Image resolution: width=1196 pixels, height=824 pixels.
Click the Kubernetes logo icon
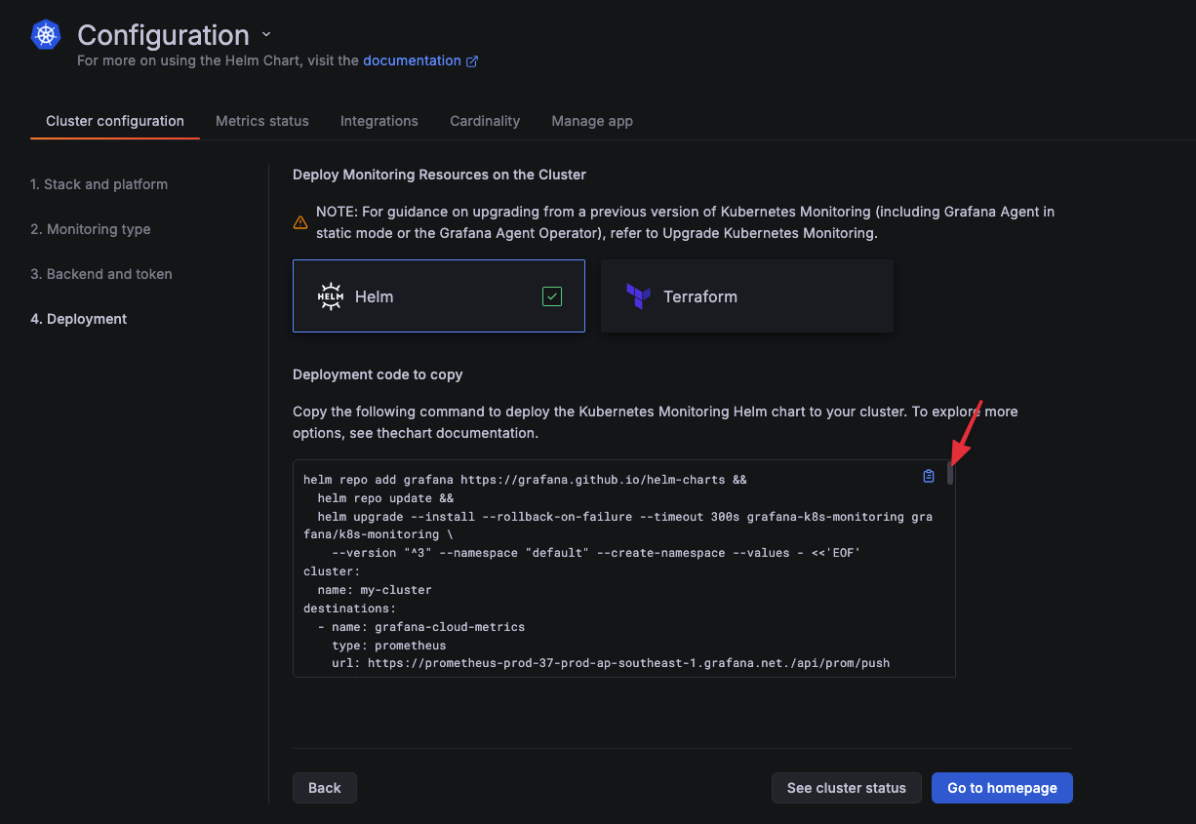[x=46, y=35]
